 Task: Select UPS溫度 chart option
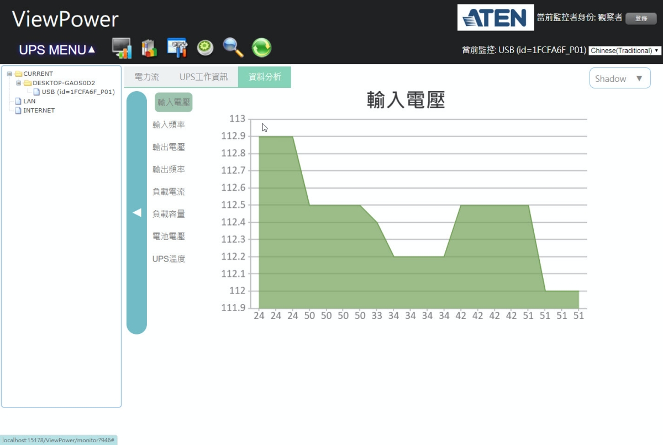pyautogui.click(x=169, y=259)
